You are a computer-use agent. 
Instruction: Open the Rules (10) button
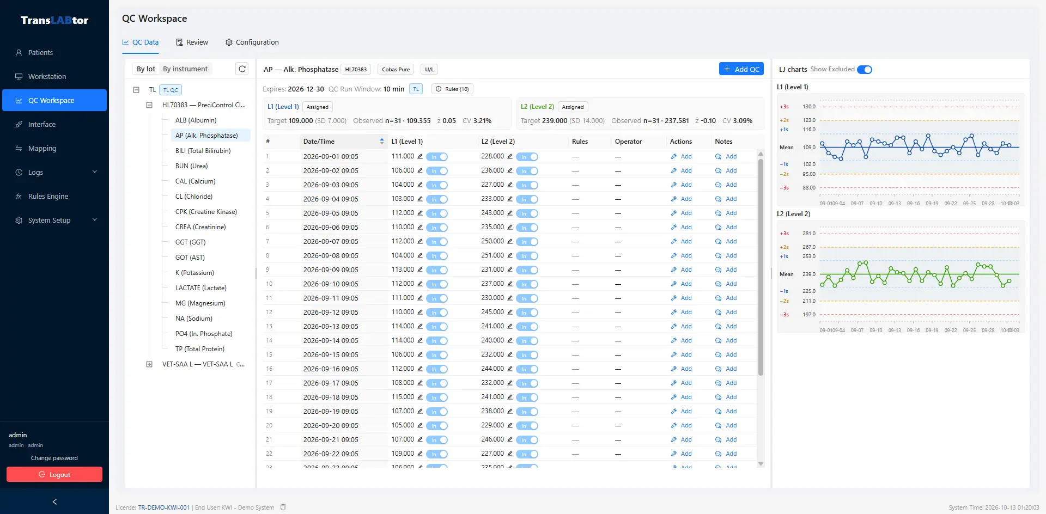pos(452,89)
